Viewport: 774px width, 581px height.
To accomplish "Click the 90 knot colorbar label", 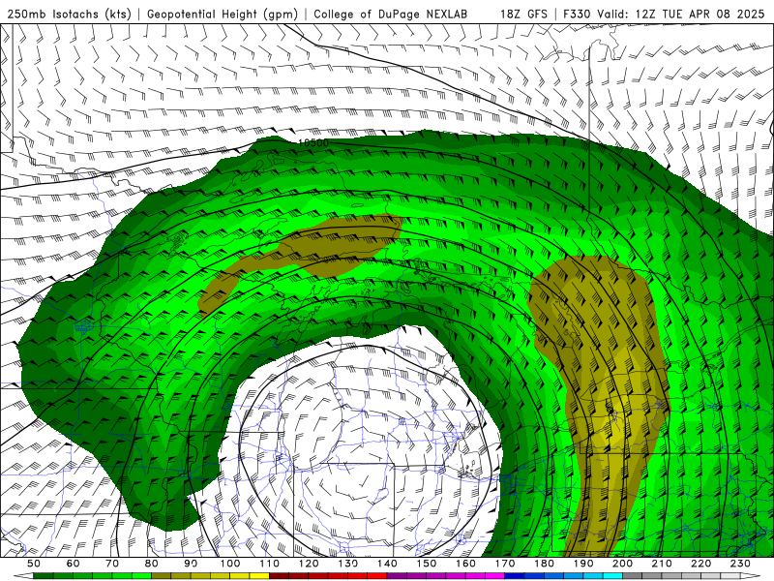I will 191,564.
